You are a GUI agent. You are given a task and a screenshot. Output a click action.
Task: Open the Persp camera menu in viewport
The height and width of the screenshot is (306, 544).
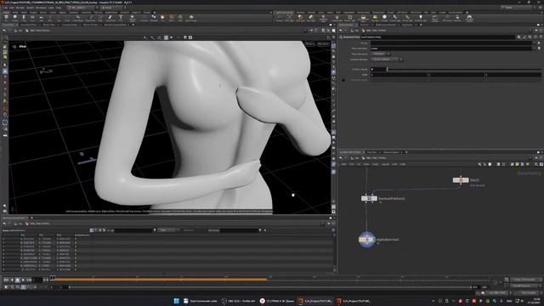point(309,44)
